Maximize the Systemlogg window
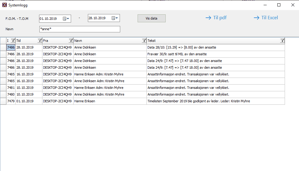The width and height of the screenshot is (299, 171). click(x=279, y=5)
